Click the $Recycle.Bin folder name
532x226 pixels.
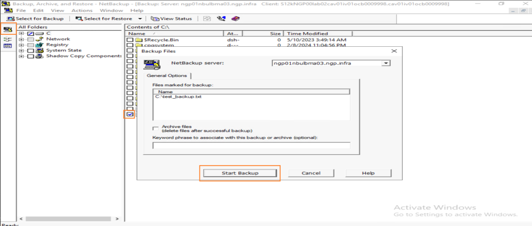161,40
